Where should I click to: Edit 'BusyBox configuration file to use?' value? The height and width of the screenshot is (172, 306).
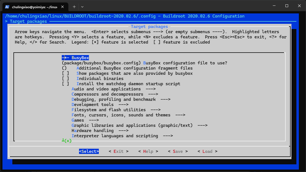[x=144, y=63]
